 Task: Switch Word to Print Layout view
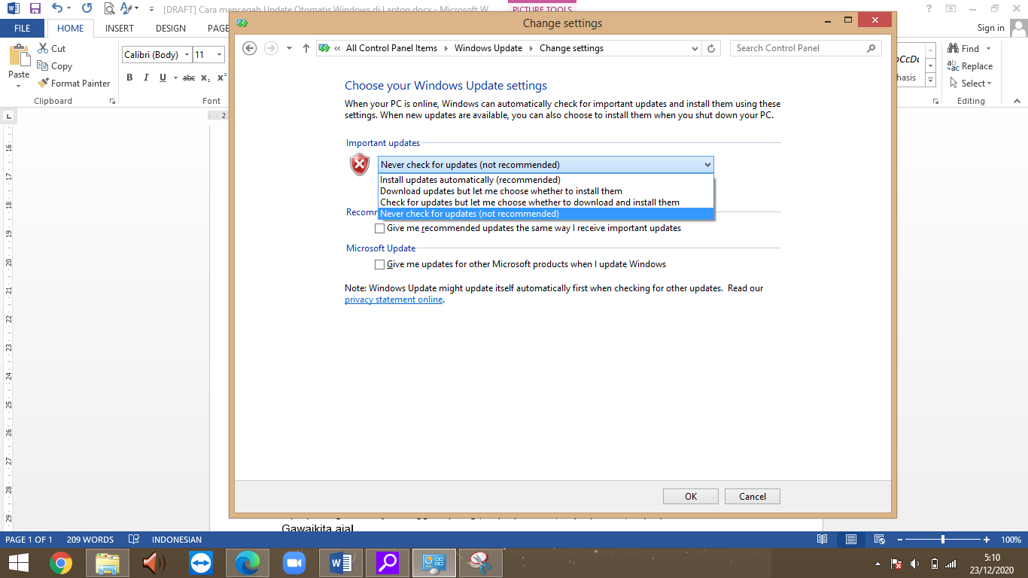pyautogui.click(x=851, y=540)
